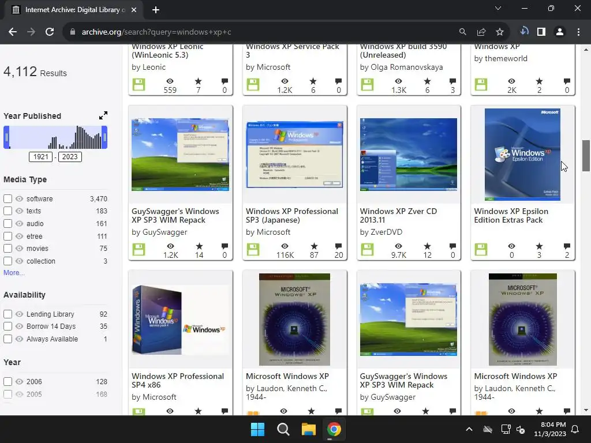Check the software media type checkbox
The width and height of the screenshot is (591, 443).
pyautogui.click(x=8, y=198)
